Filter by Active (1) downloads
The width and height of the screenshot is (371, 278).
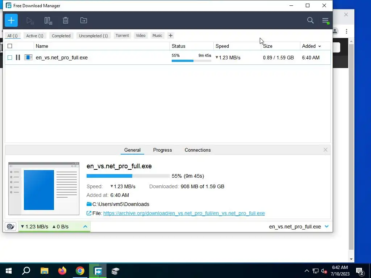pos(35,36)
